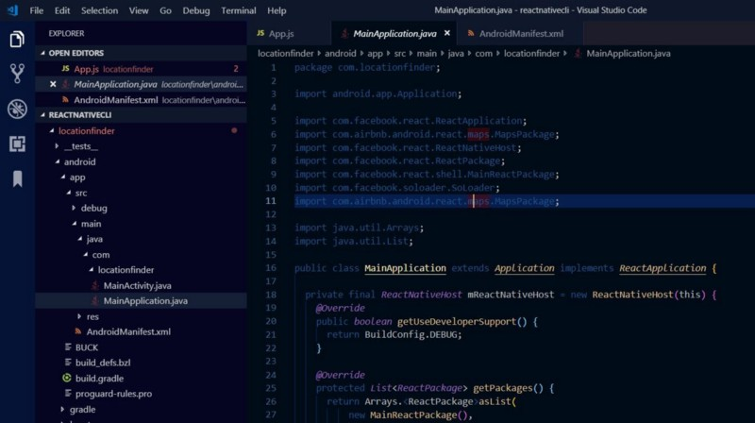Close MainApplication.java in Open Editors list
This screenshot has width=755, height=423.
point(53,84)
